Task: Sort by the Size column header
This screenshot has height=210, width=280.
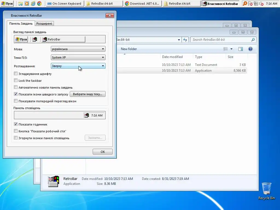Action: point(230,57)
